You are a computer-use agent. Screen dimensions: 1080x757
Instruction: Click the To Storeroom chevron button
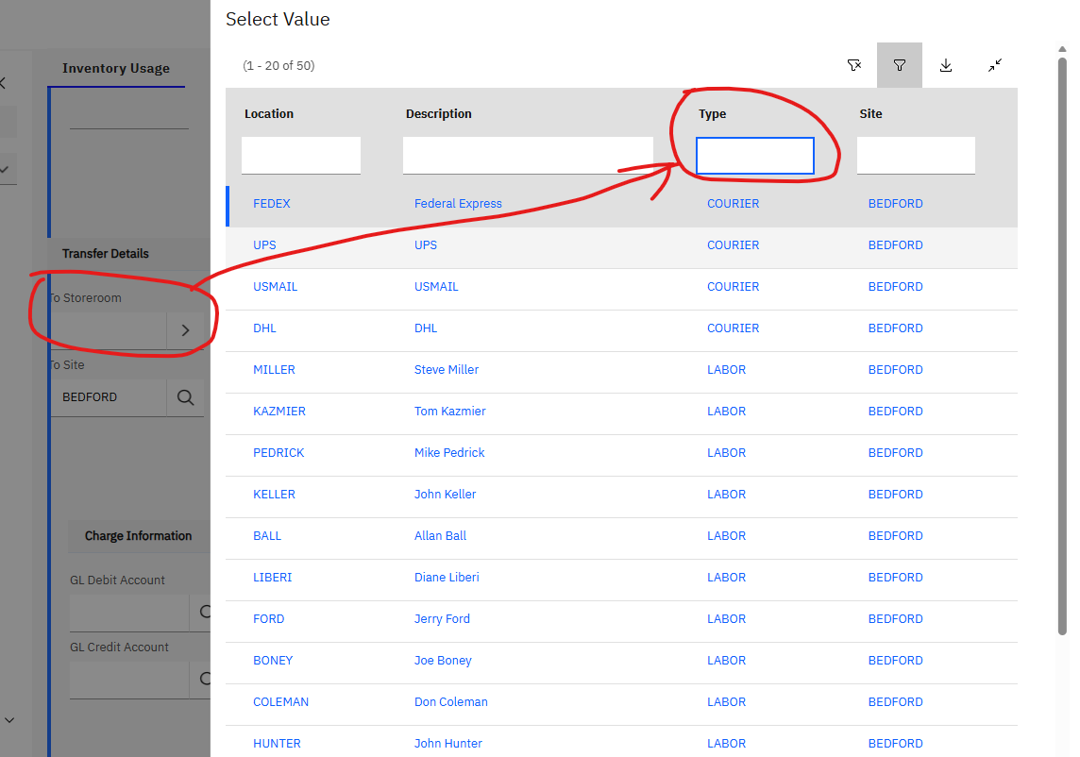pos(185,330)
